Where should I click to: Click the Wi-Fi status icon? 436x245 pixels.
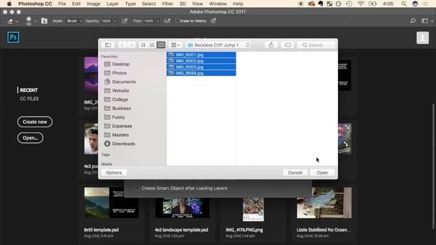point(360,4)
